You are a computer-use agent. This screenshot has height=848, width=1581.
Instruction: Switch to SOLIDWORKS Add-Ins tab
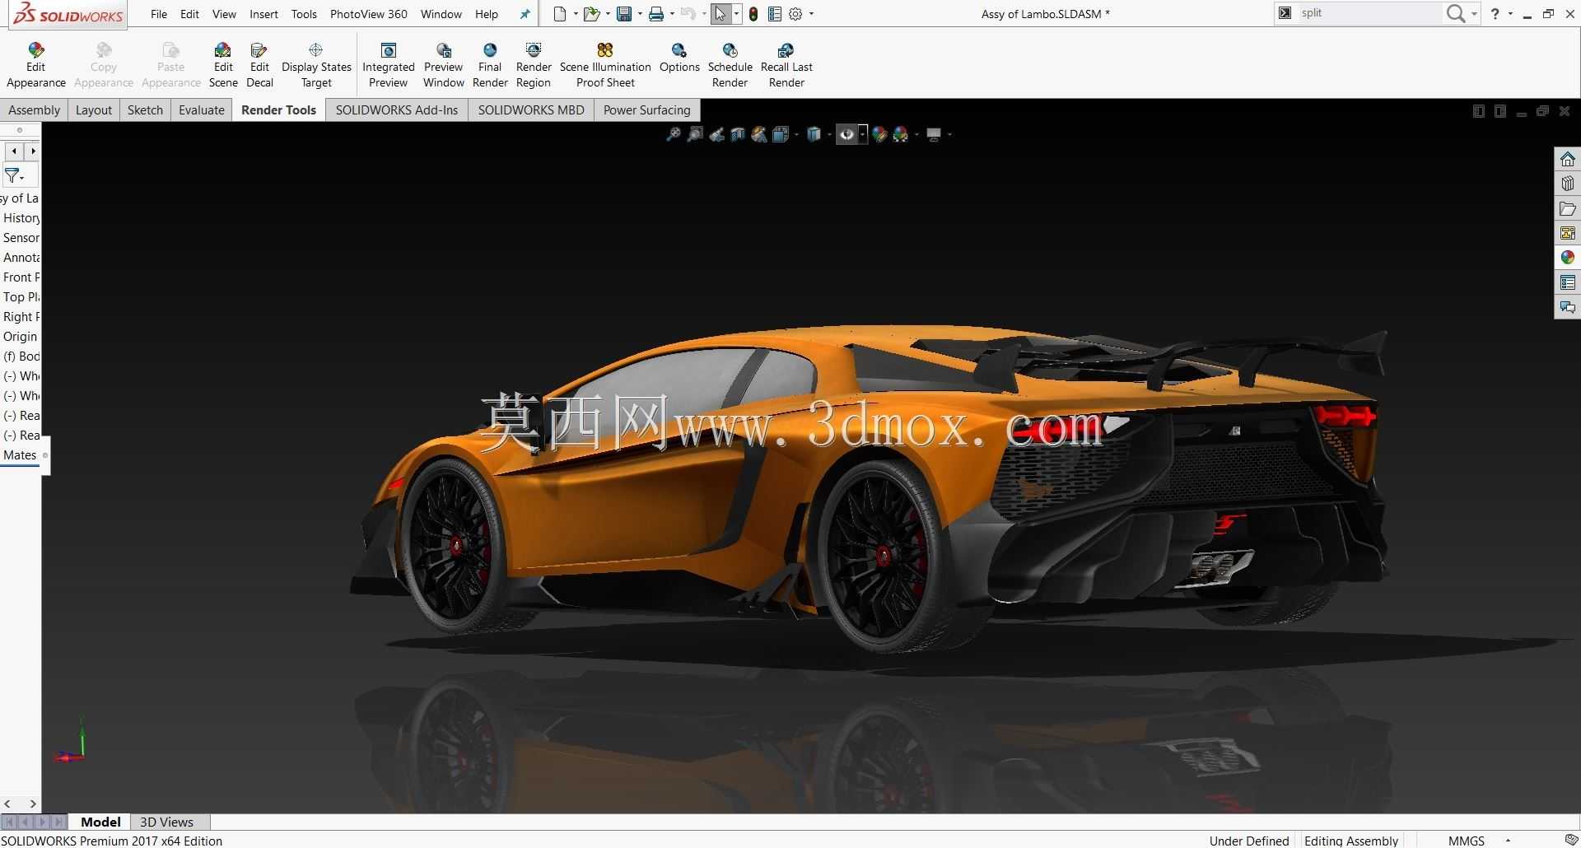[x=397, y=110]
